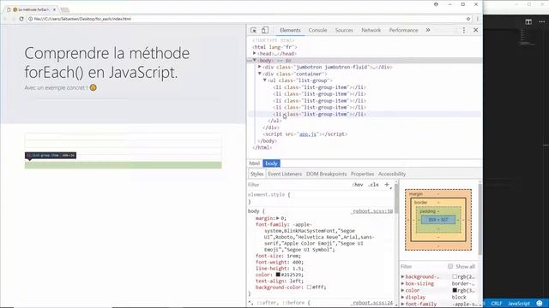Expand the display computed property
This screenshot has height=308, width=549.
point(402,297)
